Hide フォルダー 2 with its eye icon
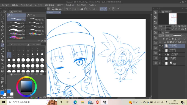The width and height of the screenshot is (187, 105). (160, 55)
